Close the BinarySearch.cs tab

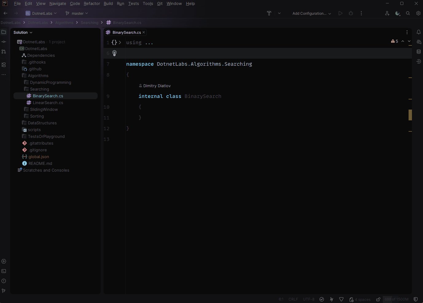[144, 32]
